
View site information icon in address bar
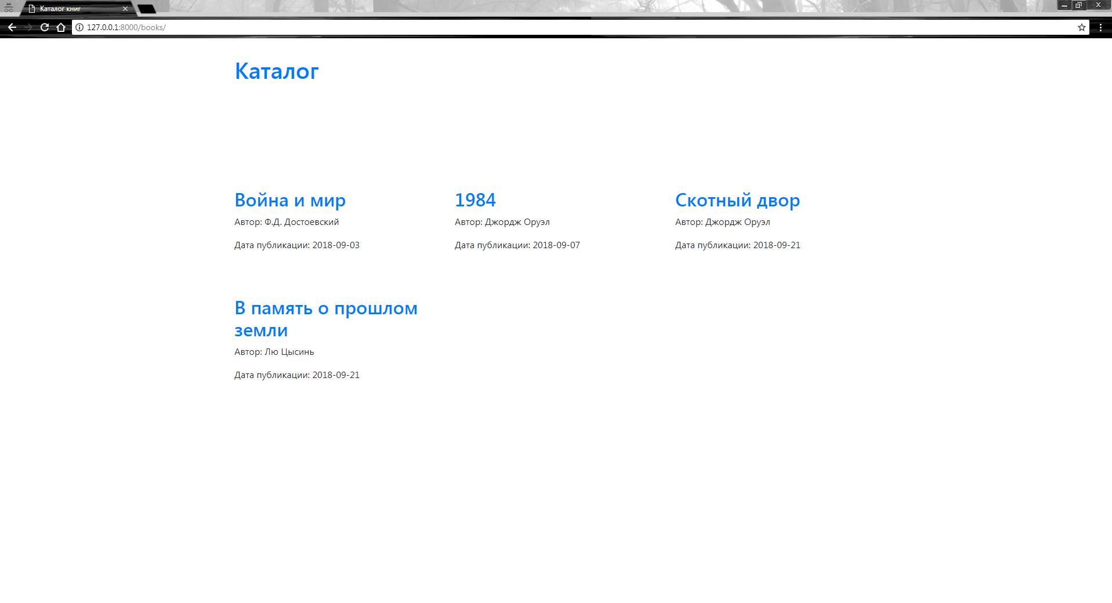click(79, 27)
